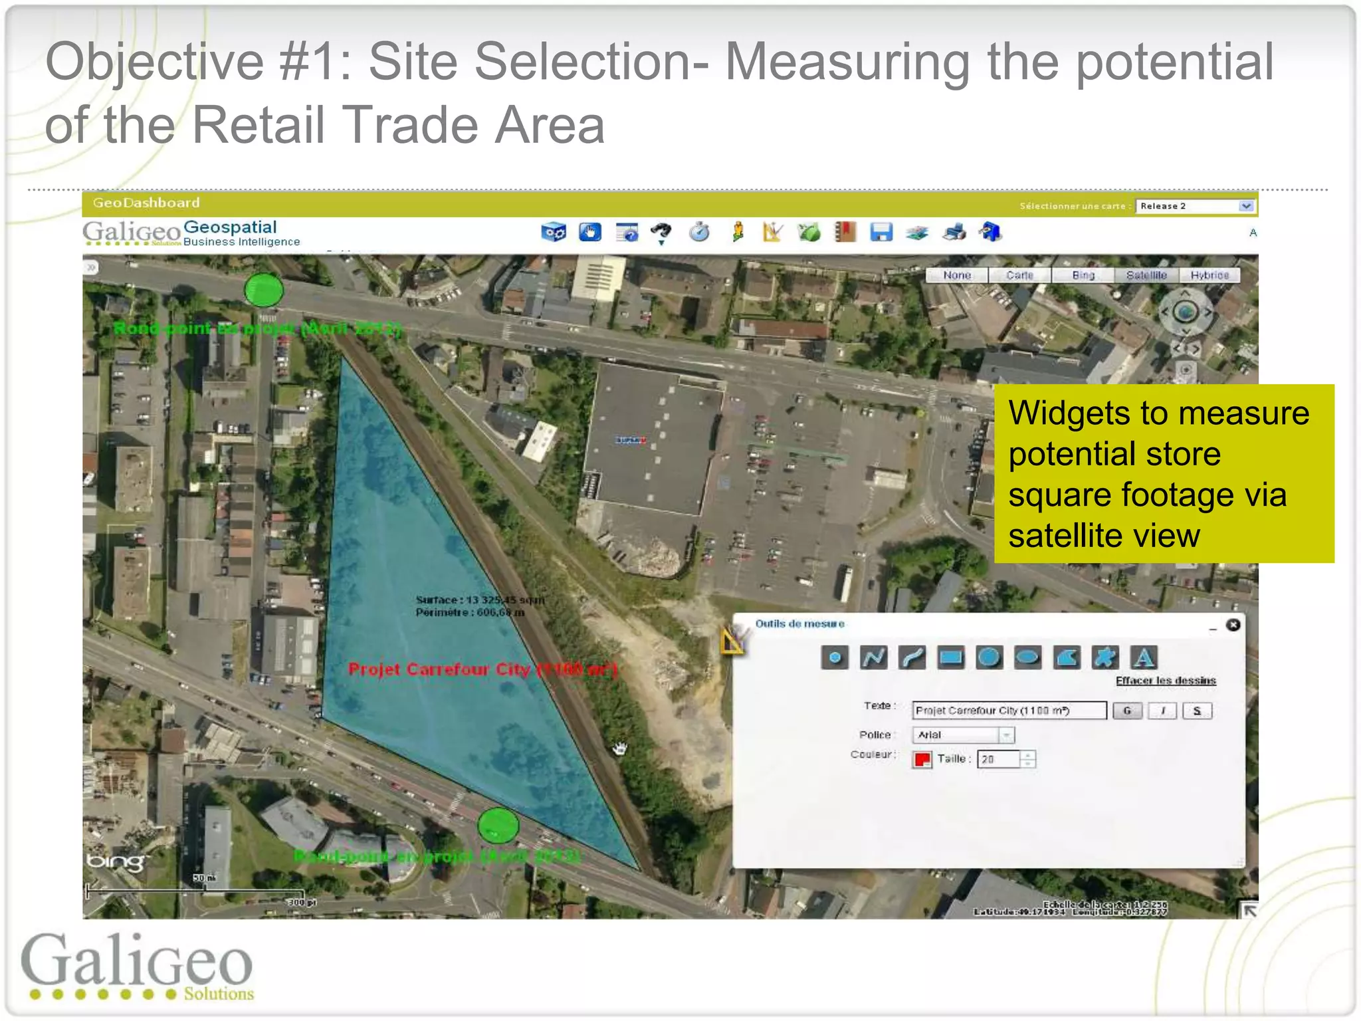Switch base map to Satellite
This screenshot has width=1361, height=1021.
[1146, 275]
